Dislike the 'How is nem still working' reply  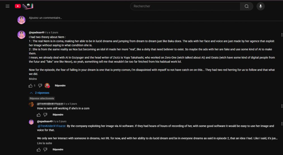click(45, 115)
